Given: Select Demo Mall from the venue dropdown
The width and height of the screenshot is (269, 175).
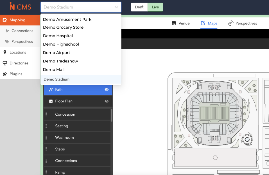Looking at the screenshot, I should (x=54, y=69).
